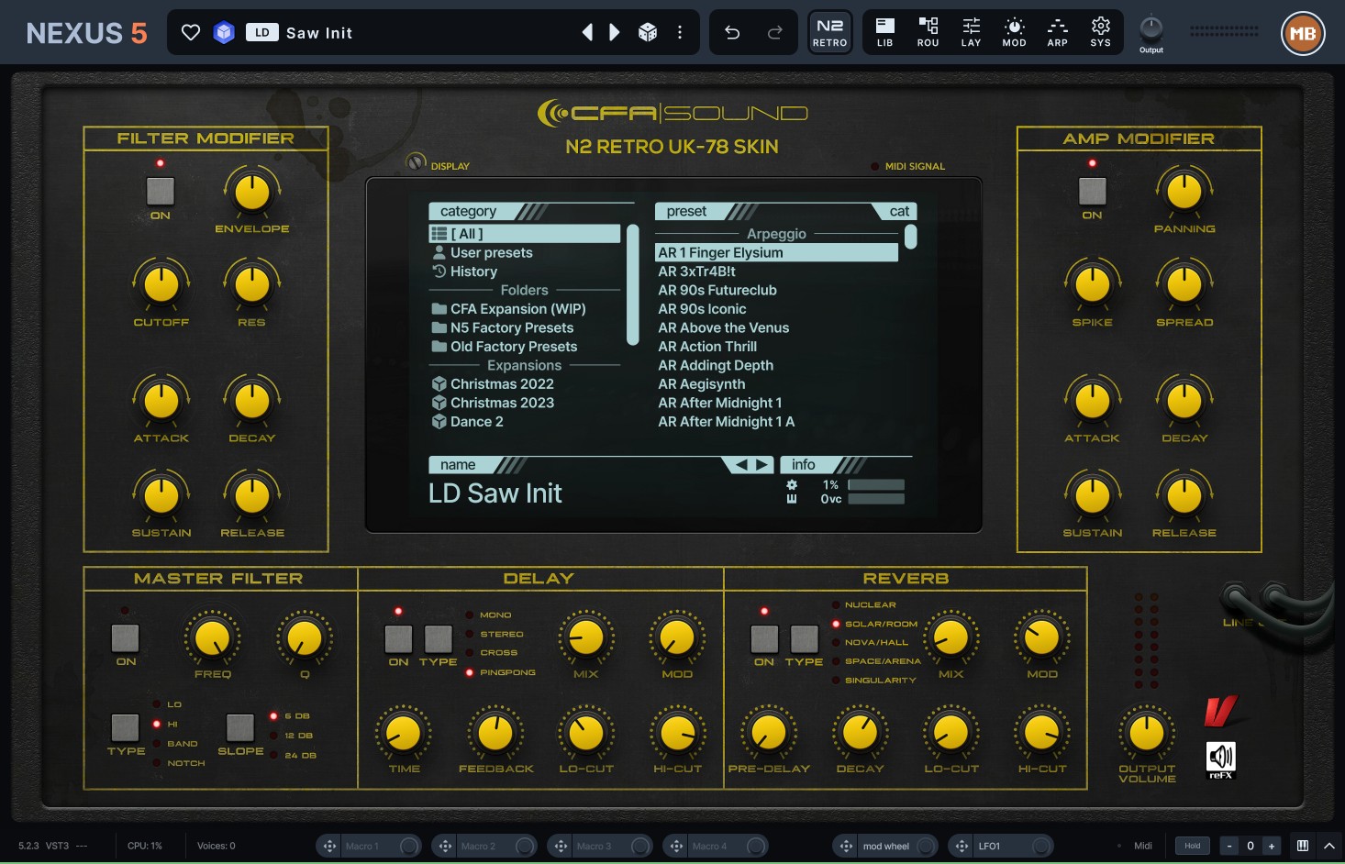Image resolution: width=1345 pixels, height=864 pixels.
Task: Click the mod wheel move icon
Action: pyautogui.click(x=846, y=846)
